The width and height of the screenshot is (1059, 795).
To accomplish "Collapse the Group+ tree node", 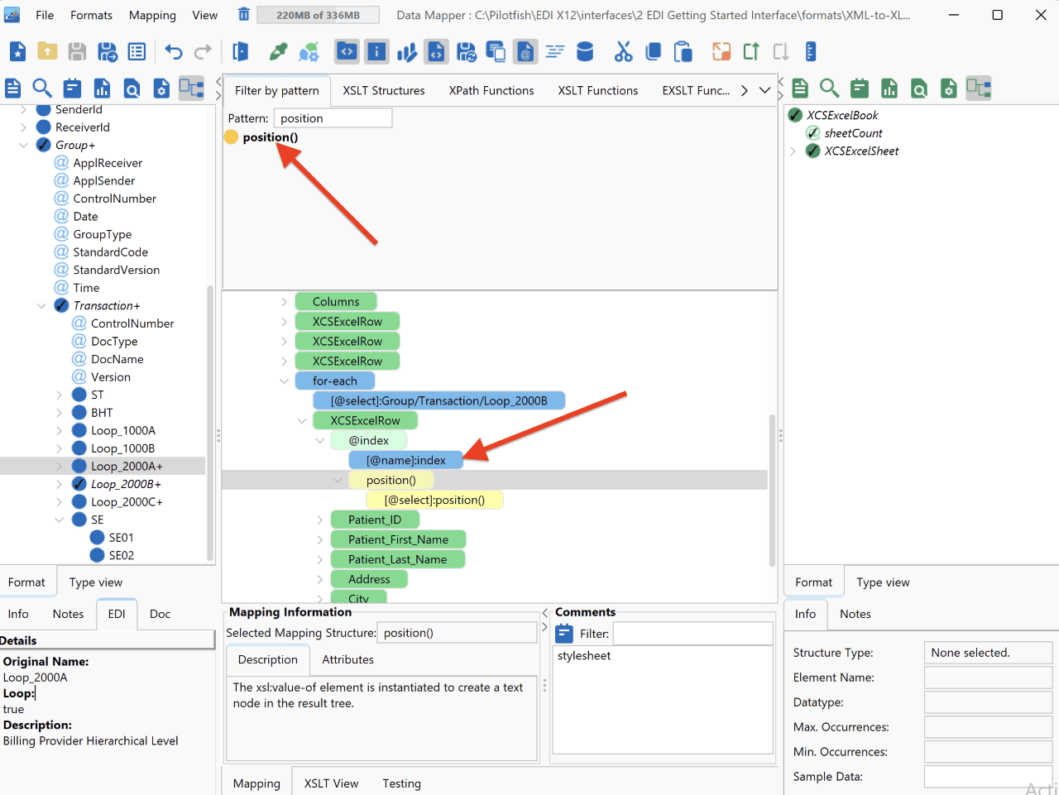I will [x=23, y=145].
